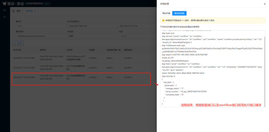Click the 发起端AP登入者 column header
Image resolution: width=269 pixels, height=132 pixels.
pos(113,50)
